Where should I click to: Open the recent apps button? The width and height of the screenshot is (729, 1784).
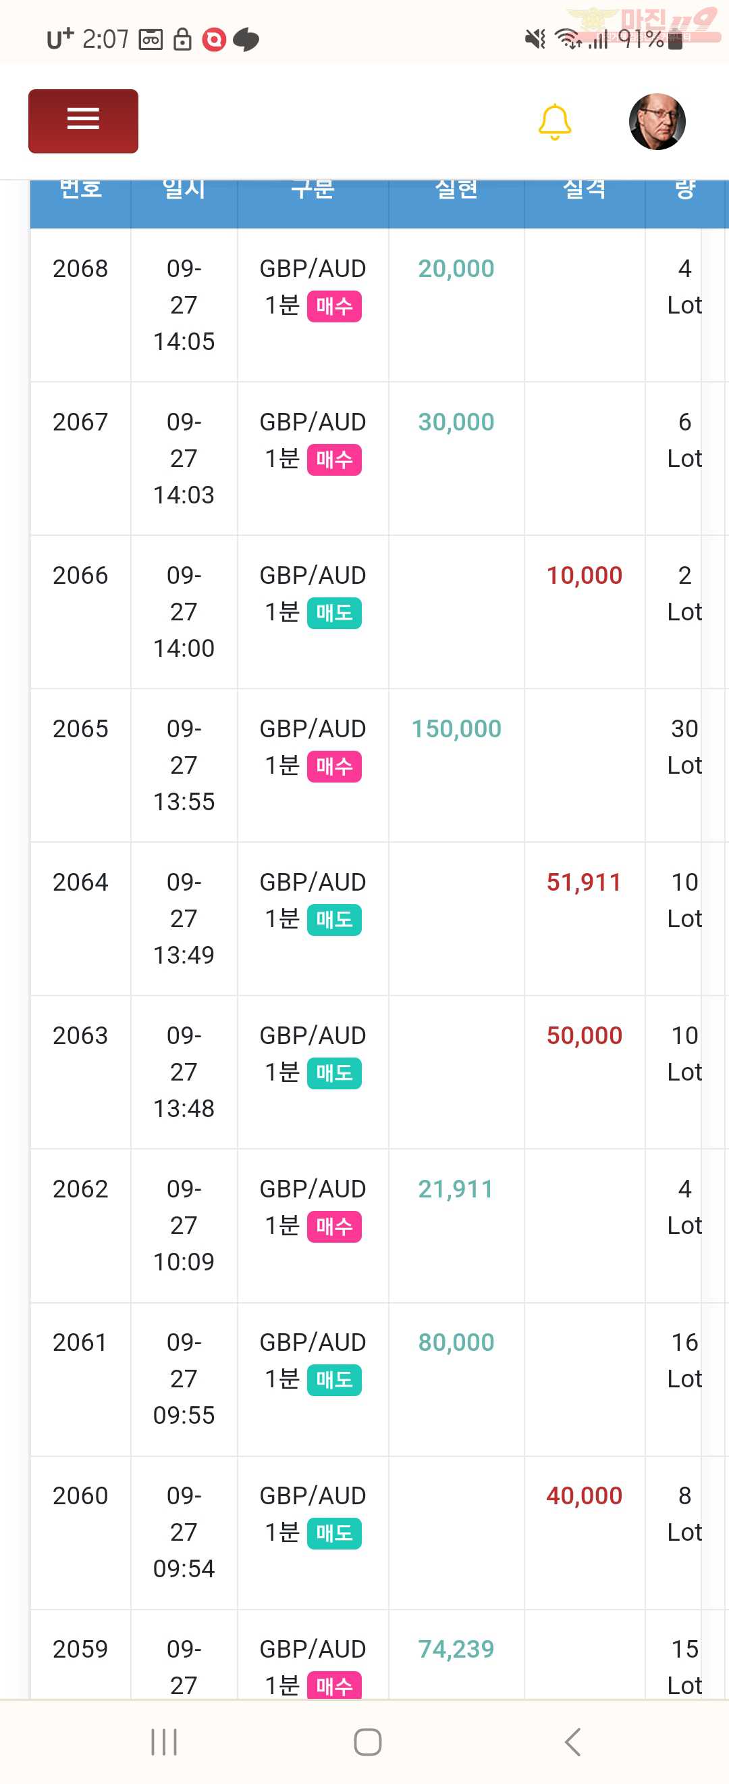point(164,1741)
